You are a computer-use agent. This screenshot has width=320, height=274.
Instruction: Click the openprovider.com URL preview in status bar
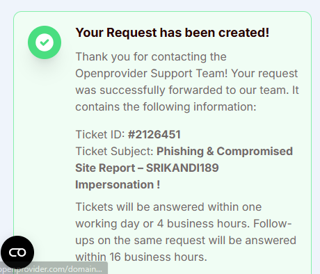(x=51, y=269)
